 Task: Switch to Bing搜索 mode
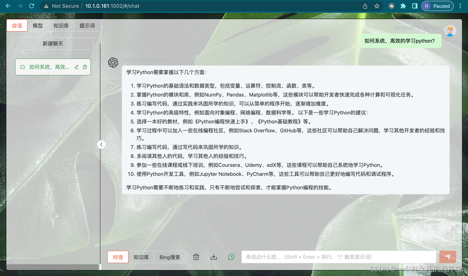click(170, 257)
